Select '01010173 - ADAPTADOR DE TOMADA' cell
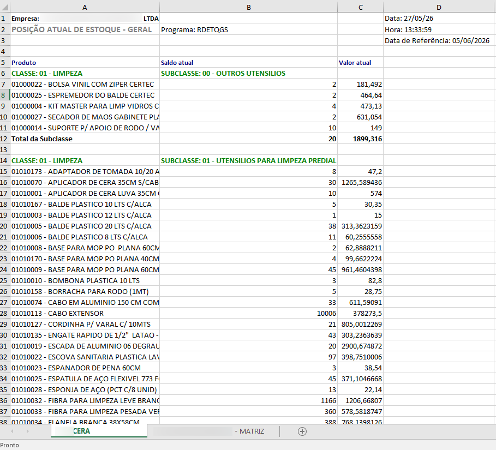This screenshot has height=450, width=496. coord(85,172)
